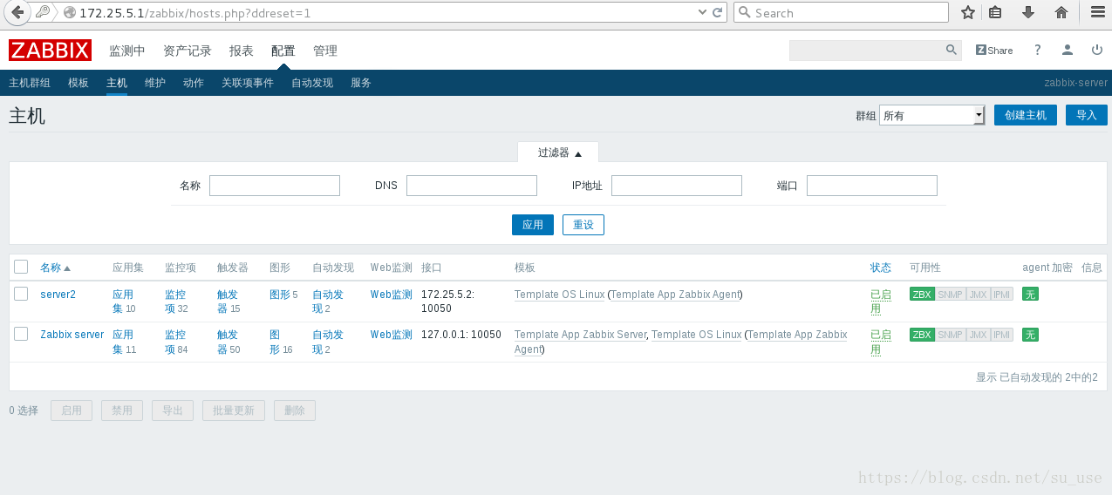Click the 名称 filter input field
Screen dimensions: 1112x495
275,186
